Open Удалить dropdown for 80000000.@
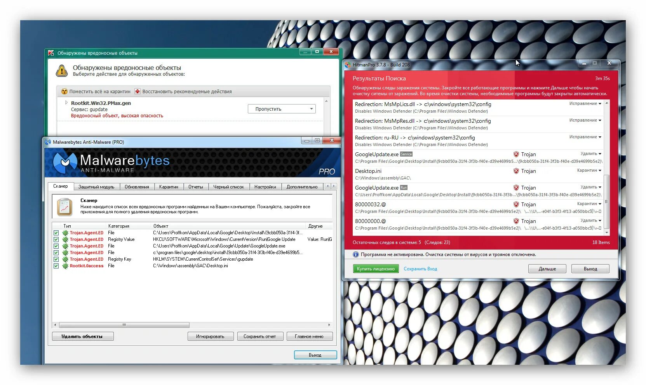Image resolution: width=646 pixels, height=385 pixels. (x=590, y=221)
